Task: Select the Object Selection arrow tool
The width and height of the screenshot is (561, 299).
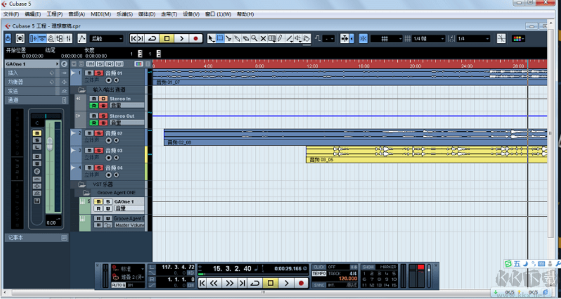Action: (211, 38)
